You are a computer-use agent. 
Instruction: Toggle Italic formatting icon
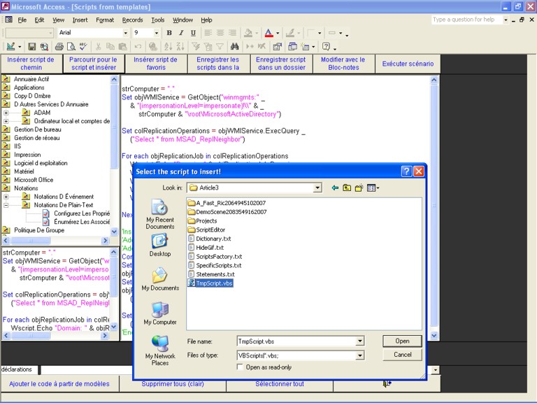(x=181, y=33)
